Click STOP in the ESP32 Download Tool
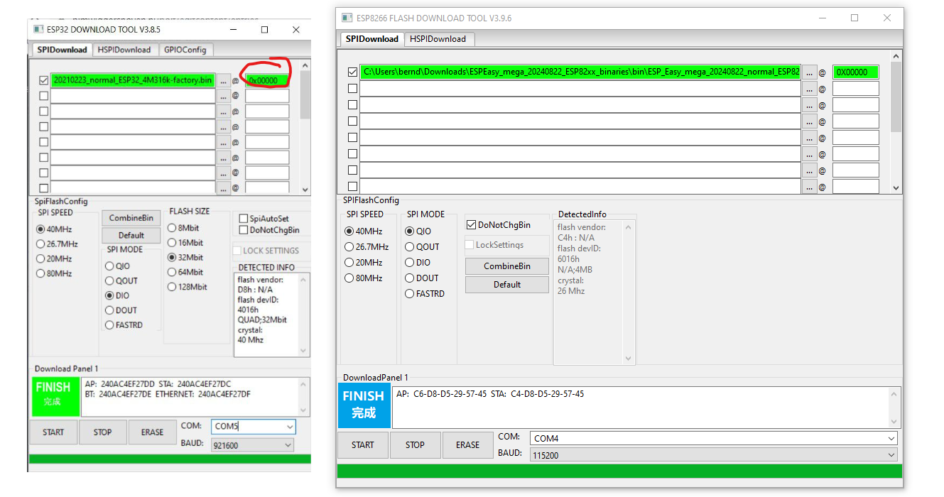Screen dimensions: 944x497 pos(103,432)
